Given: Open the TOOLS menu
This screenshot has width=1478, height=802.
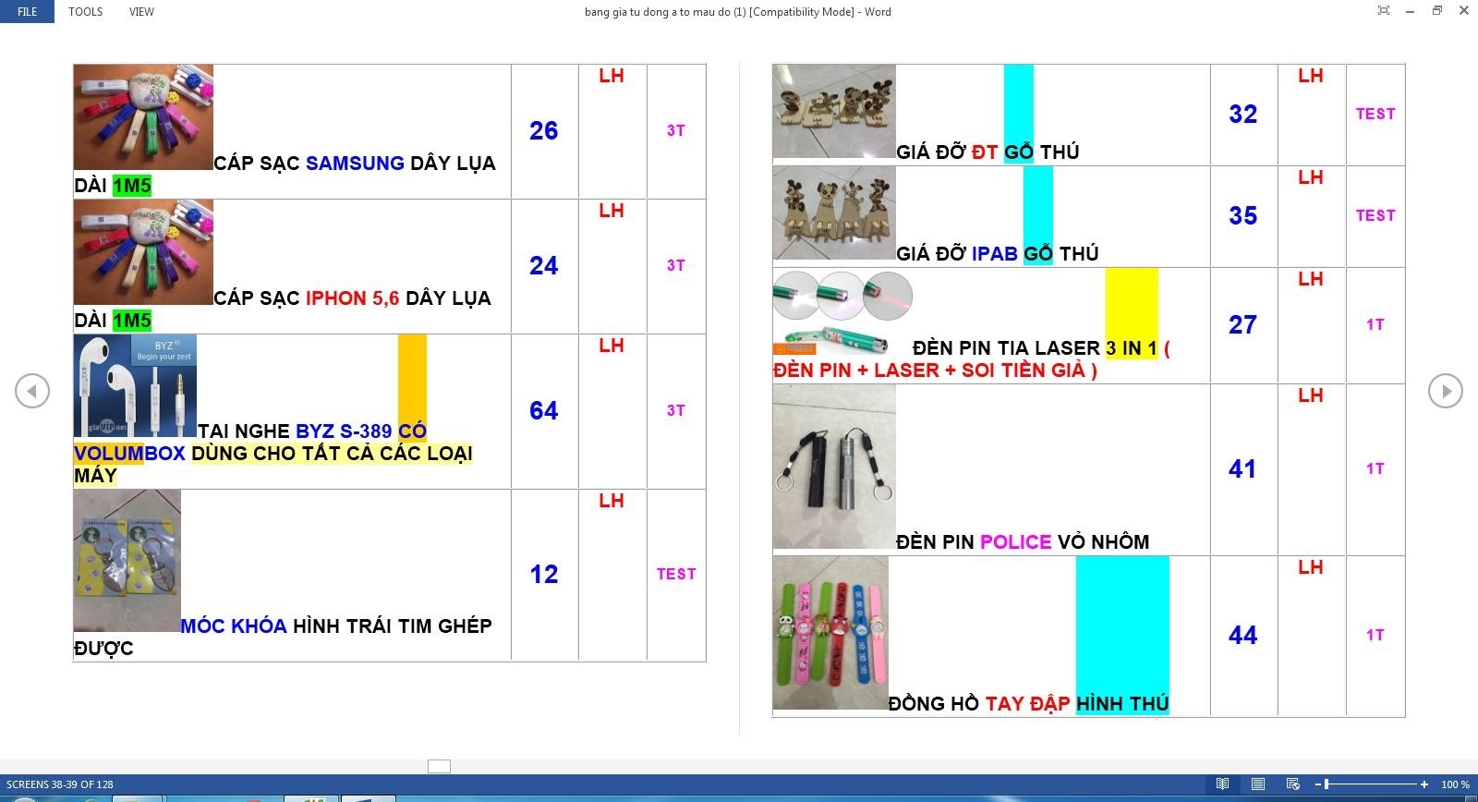Looking at the screenshot, I should pyautogui.click(x=85, y=11).
